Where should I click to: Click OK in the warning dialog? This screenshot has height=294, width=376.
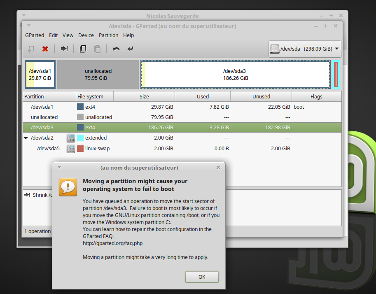[202, 277]
